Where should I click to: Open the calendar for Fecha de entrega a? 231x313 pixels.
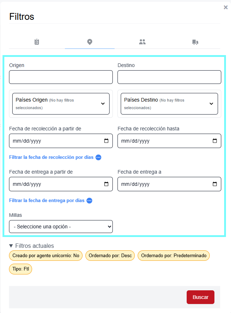(215, 184)
